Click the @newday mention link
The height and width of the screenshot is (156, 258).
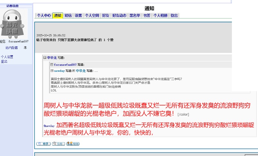(49, 126)
